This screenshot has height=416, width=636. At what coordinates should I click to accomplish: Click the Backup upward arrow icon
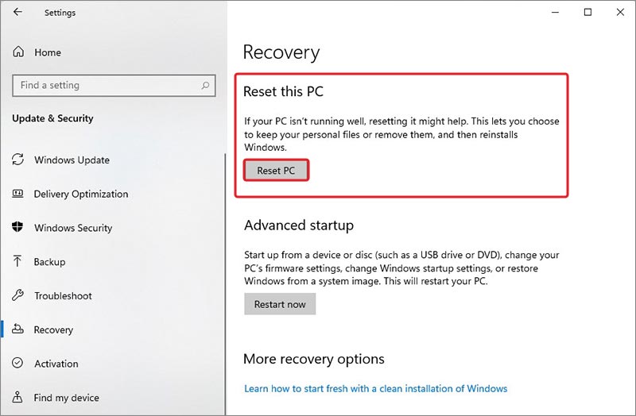pos(17,261)
